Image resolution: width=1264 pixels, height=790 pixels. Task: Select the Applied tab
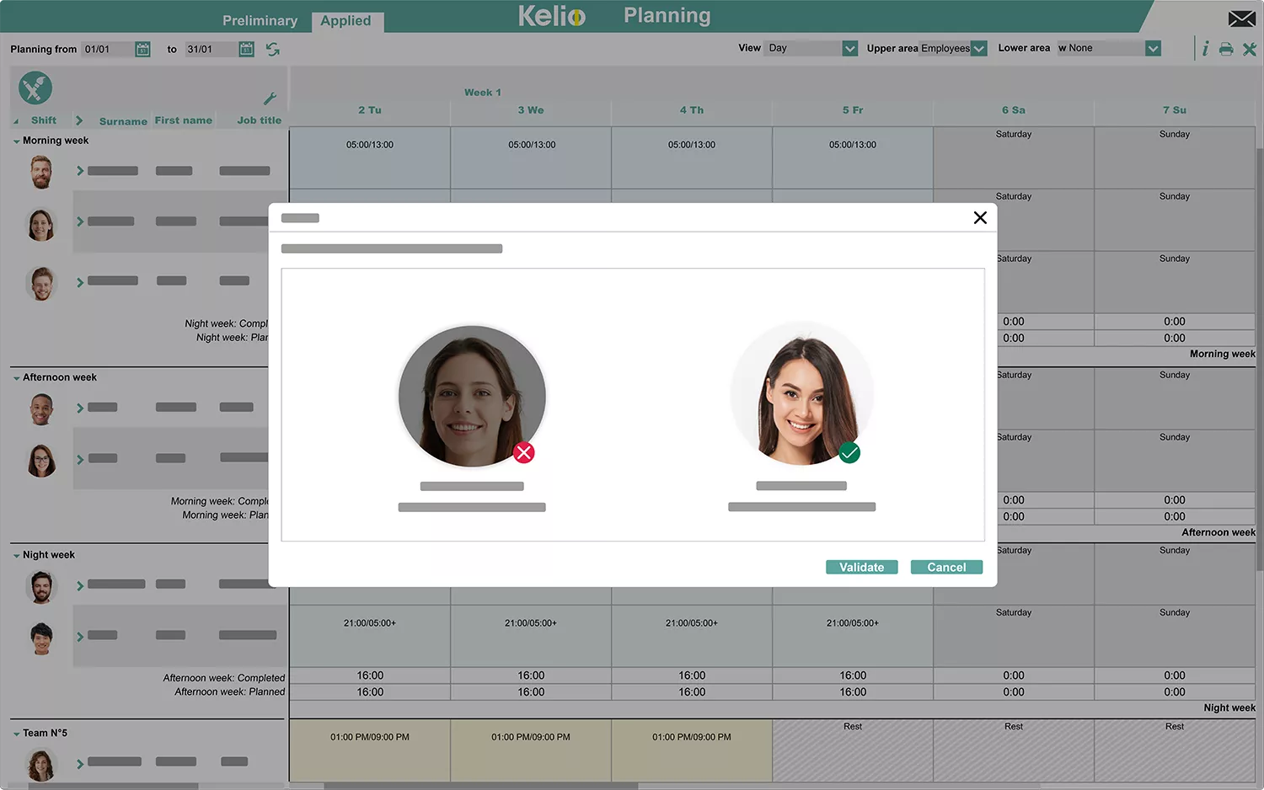347,20
